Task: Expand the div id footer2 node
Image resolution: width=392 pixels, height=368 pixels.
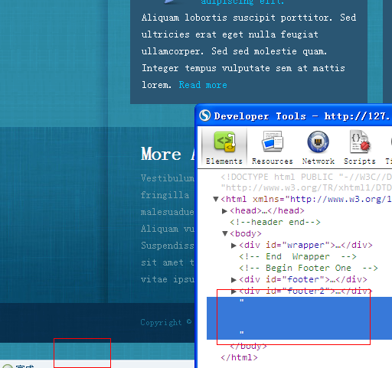Action: 234,291
